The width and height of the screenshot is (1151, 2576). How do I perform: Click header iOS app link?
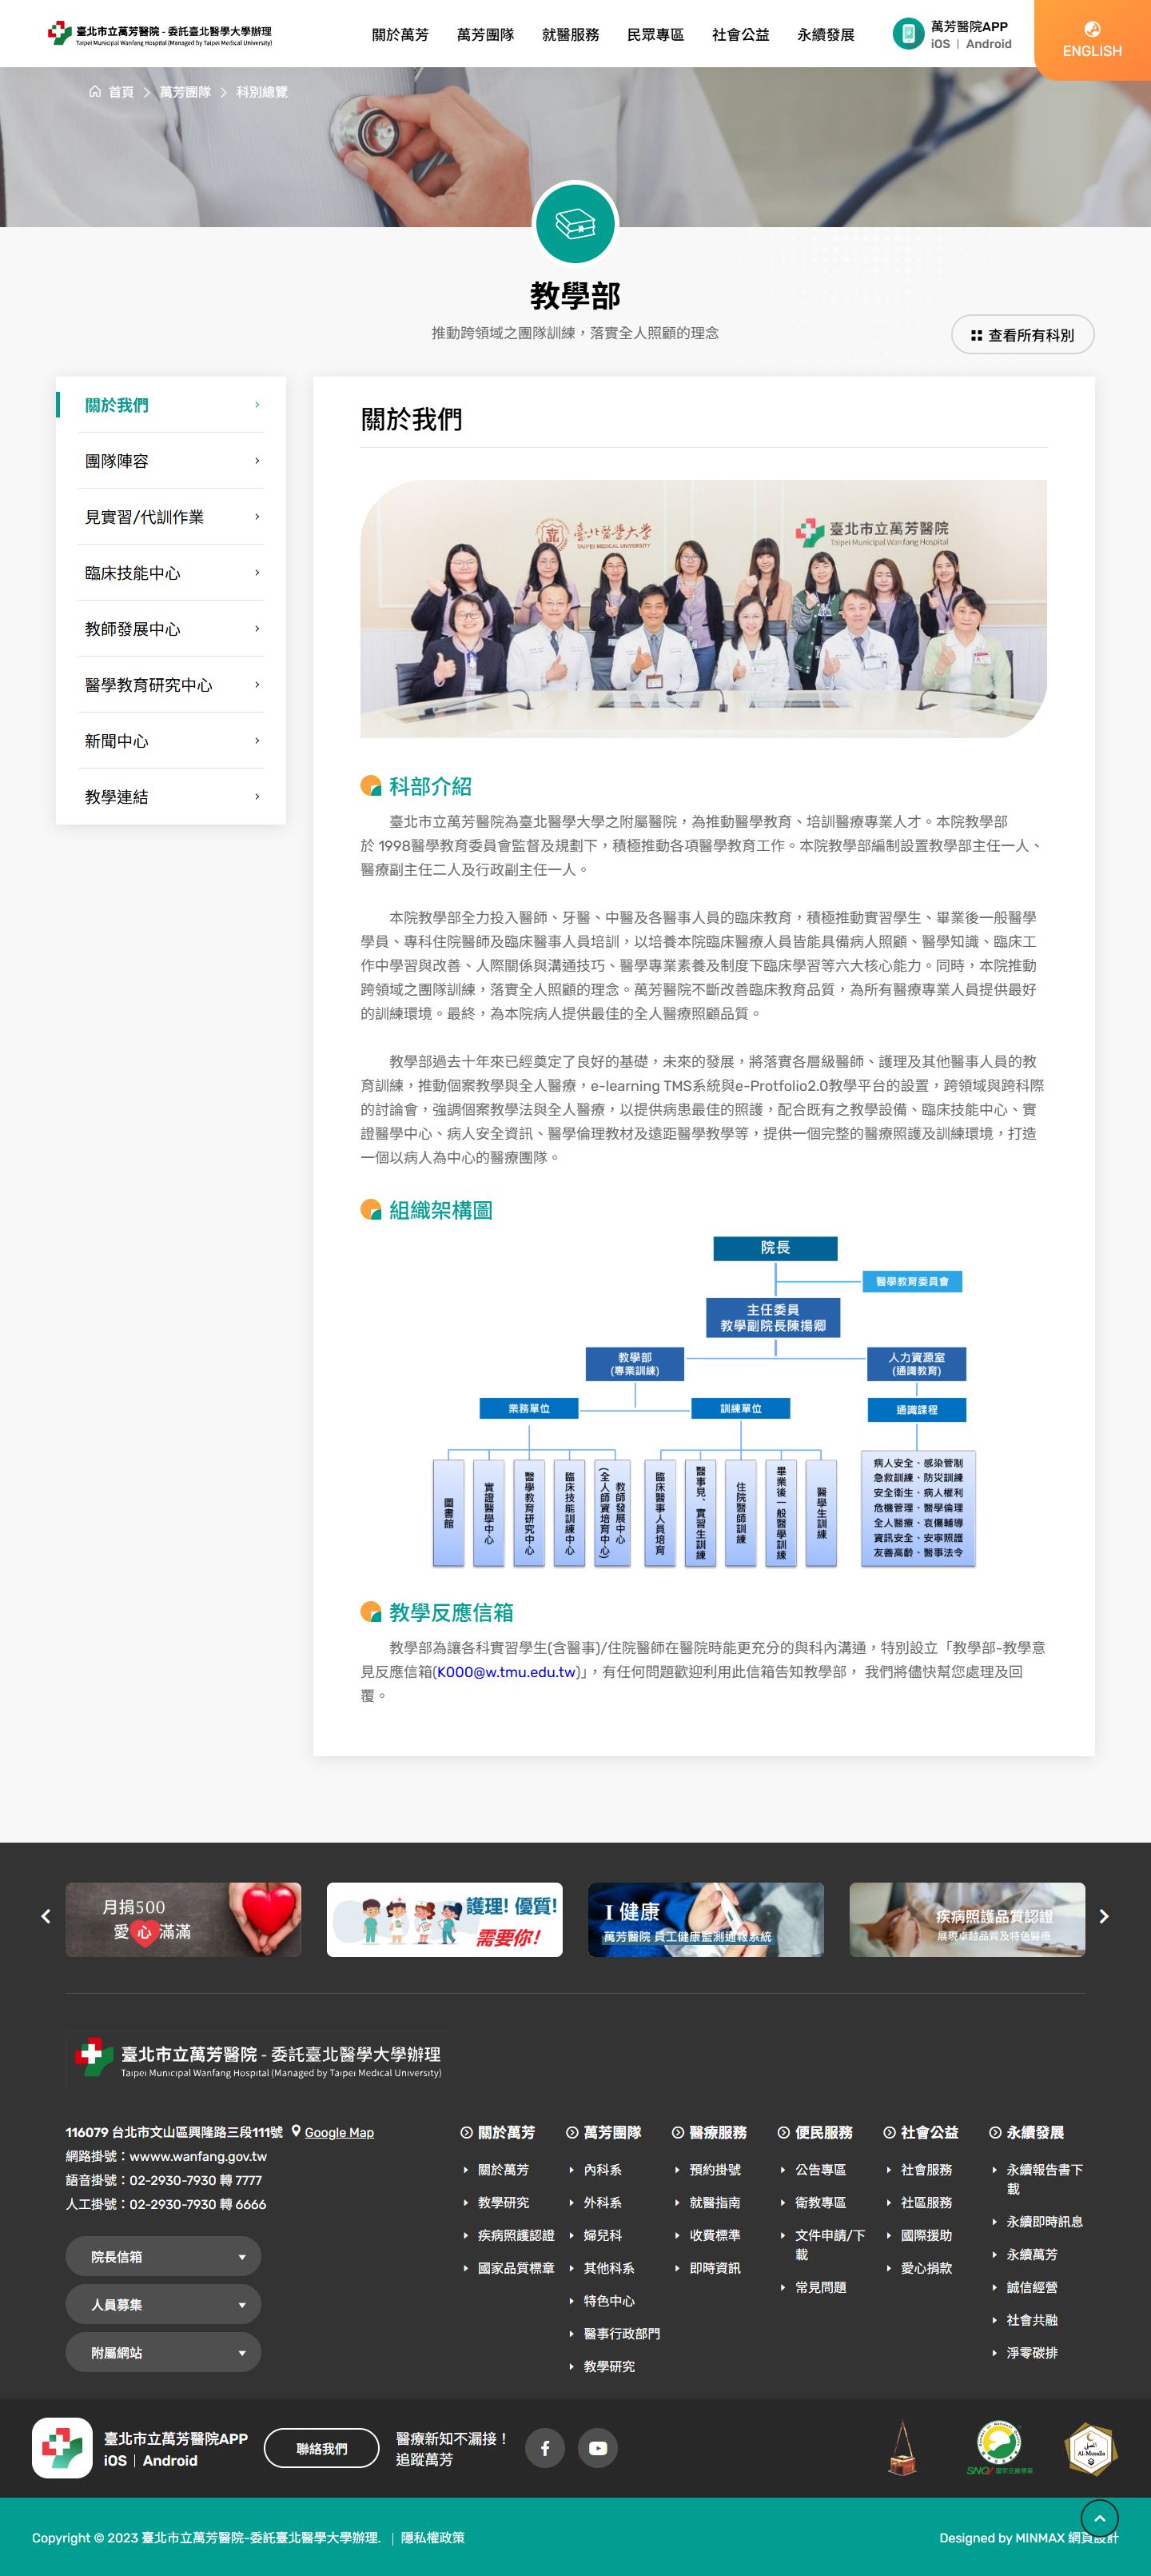coord(940,44)
